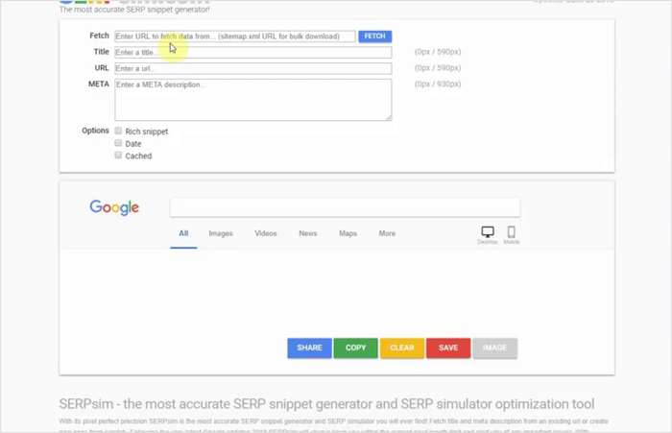Click the SERPsim heading text
672x433 pixels.
tap(326, 404)
